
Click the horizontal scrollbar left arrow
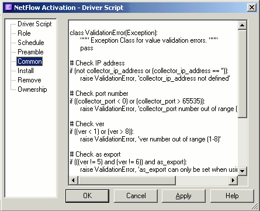pos(74,181)
